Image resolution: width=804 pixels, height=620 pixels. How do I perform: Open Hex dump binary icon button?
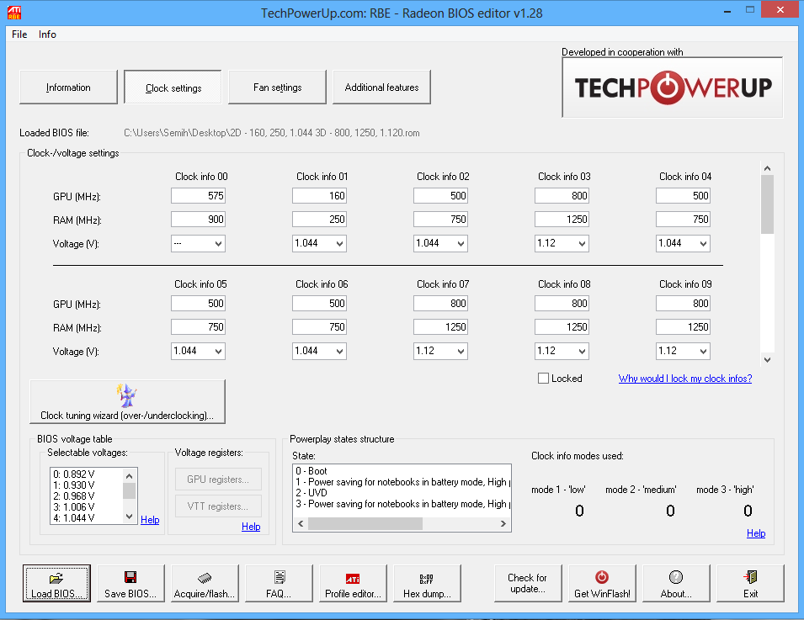pos(427,584)
